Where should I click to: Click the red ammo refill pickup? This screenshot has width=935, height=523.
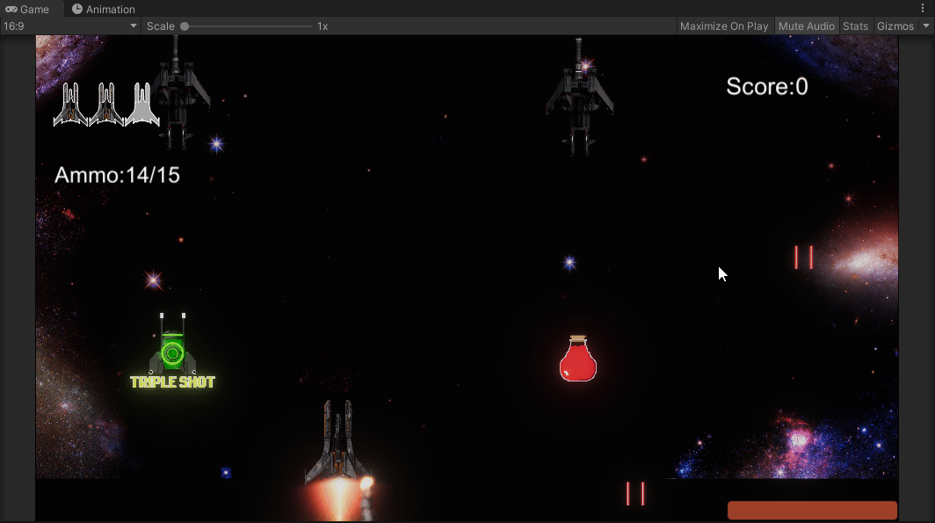click(x=576, y=359)
